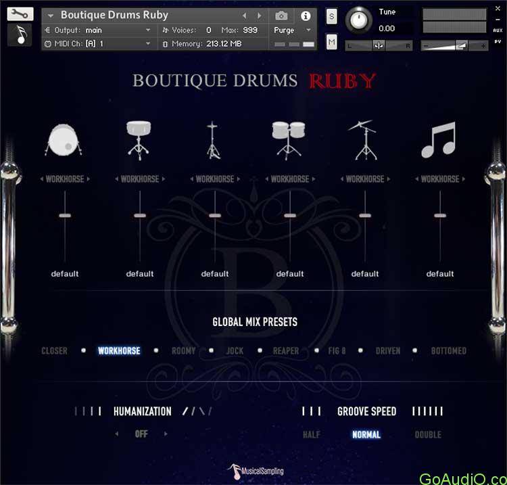Click the toms icon
The image size is (507, 485).
[x=289, y=141]
